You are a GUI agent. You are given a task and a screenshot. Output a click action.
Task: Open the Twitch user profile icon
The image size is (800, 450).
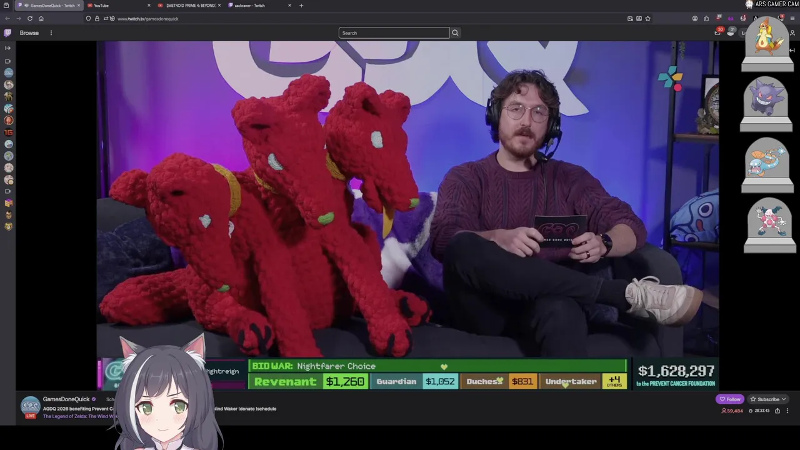792,33
